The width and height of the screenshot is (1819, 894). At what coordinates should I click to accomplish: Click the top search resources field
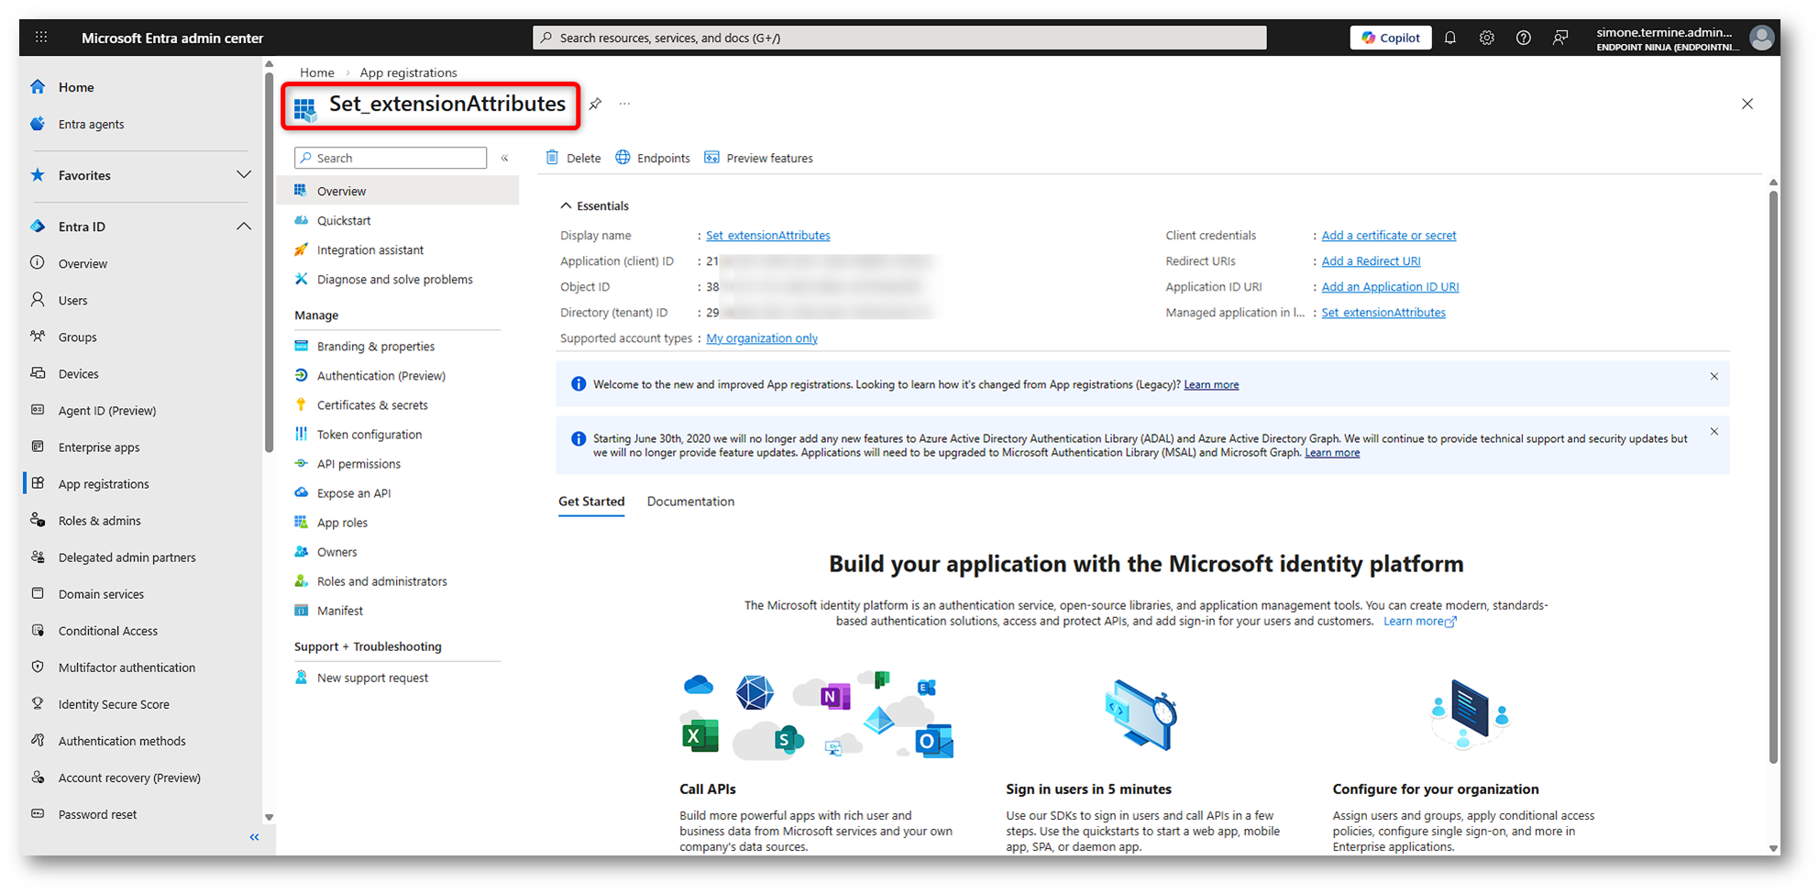(x=898, y=38)
